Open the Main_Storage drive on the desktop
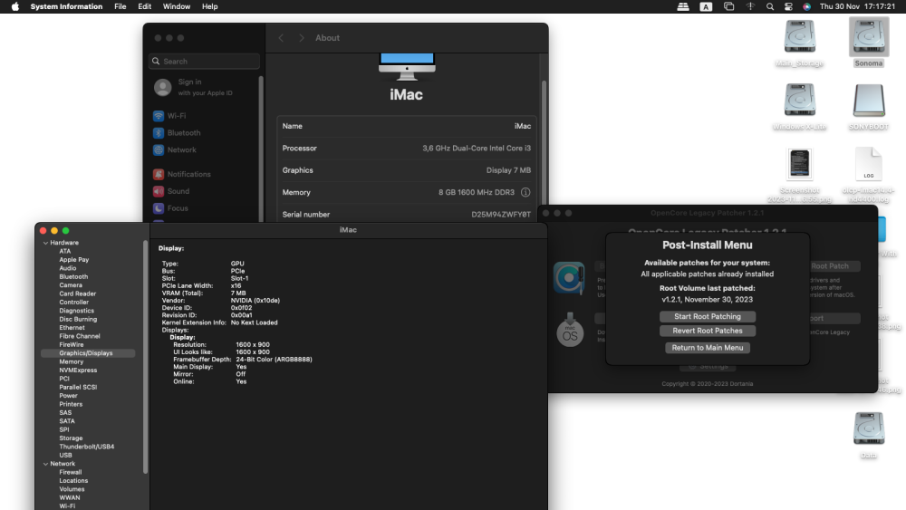The height and width of the screenshot is (510, 906). tap(800, 37)
